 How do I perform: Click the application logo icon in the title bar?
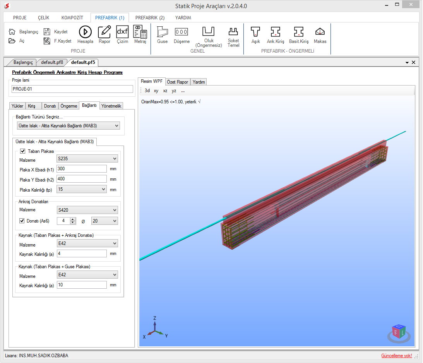point(7,6)
